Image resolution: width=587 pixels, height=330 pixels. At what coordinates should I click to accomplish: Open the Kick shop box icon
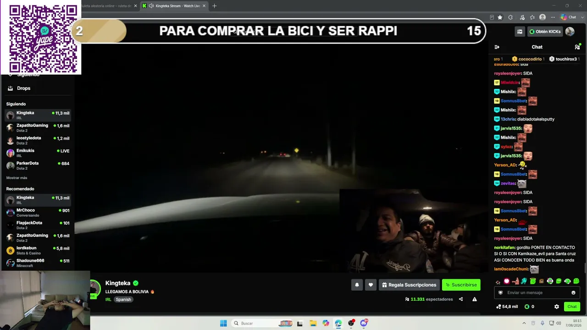[520, 32]
